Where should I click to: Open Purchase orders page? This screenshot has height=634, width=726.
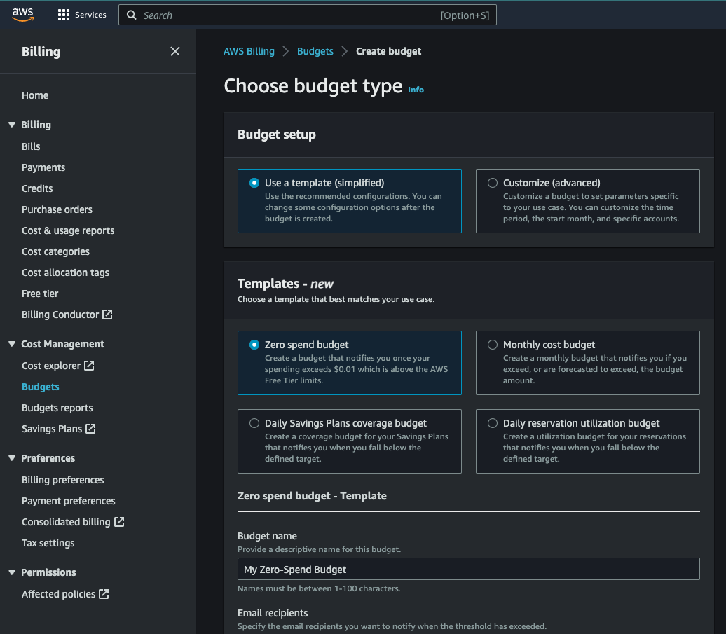[57, 209]
